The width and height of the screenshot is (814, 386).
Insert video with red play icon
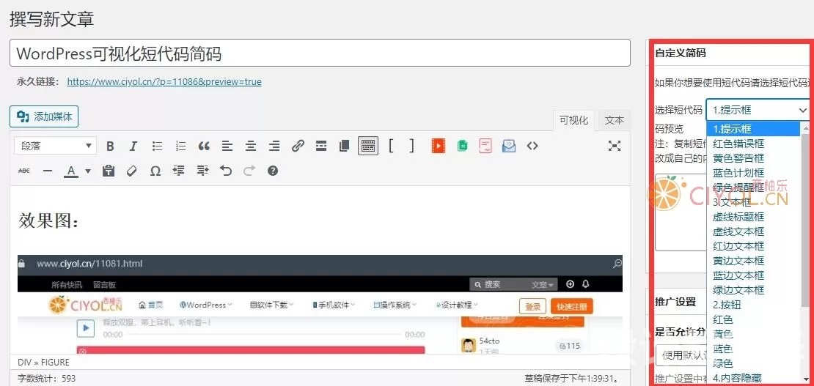(x=438, y=146)
